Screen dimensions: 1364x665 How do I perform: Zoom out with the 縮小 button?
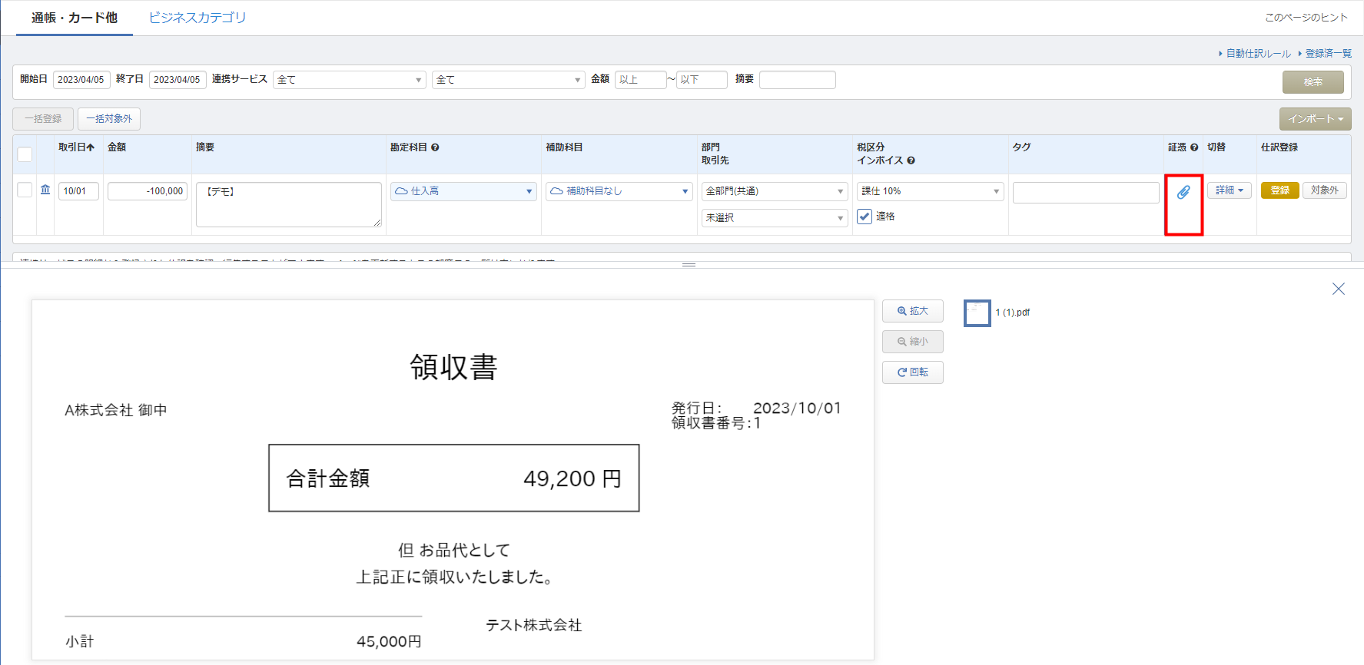pyautogui.click(x=913, y=342)
